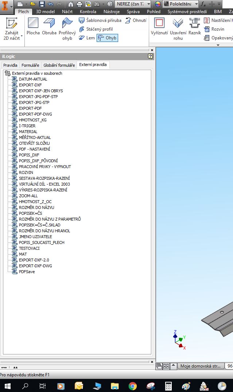
Task: Select the Obruba flange tool
Action: pyautogui.click(x=49, y=27)
